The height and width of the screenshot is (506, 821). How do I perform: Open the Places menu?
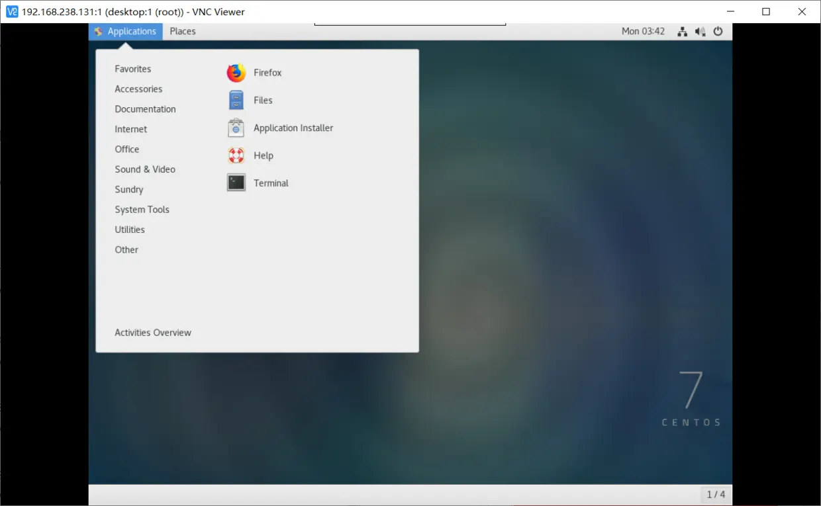(183, 31)
